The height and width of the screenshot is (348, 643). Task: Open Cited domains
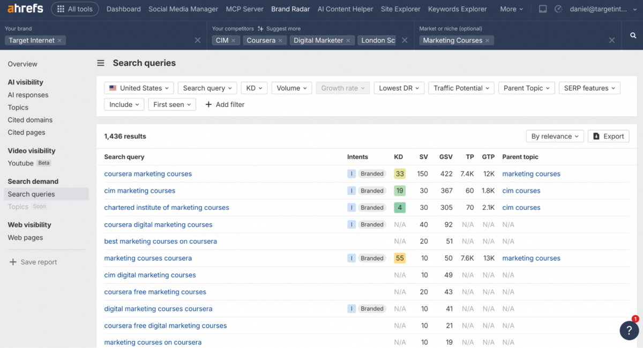coord(30,120)
